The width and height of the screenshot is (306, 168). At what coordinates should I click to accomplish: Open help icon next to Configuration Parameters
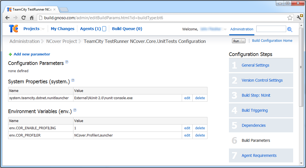point(67,62)
